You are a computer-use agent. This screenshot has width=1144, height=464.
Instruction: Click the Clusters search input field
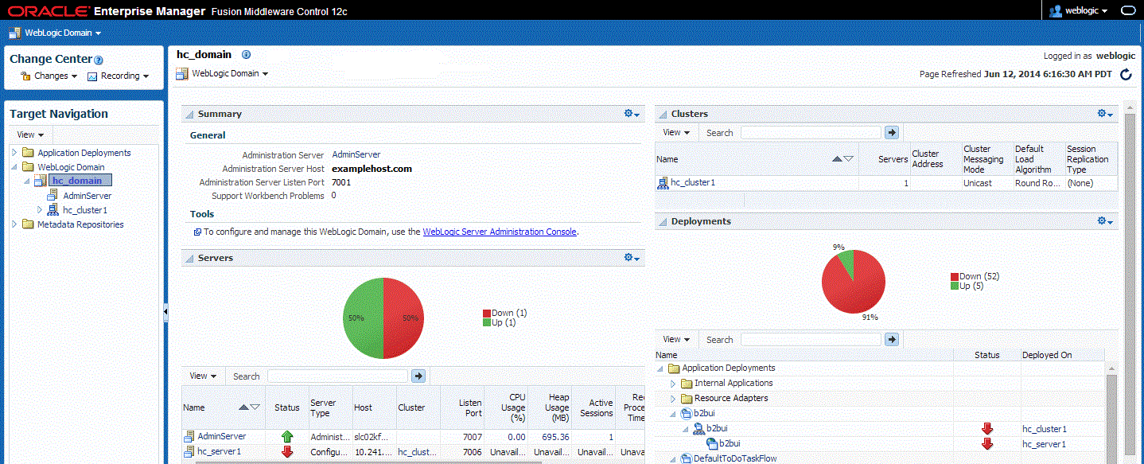[x=811, y=133]
